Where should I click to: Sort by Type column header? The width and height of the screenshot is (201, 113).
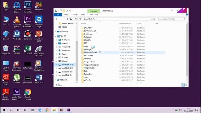(145, 24)
